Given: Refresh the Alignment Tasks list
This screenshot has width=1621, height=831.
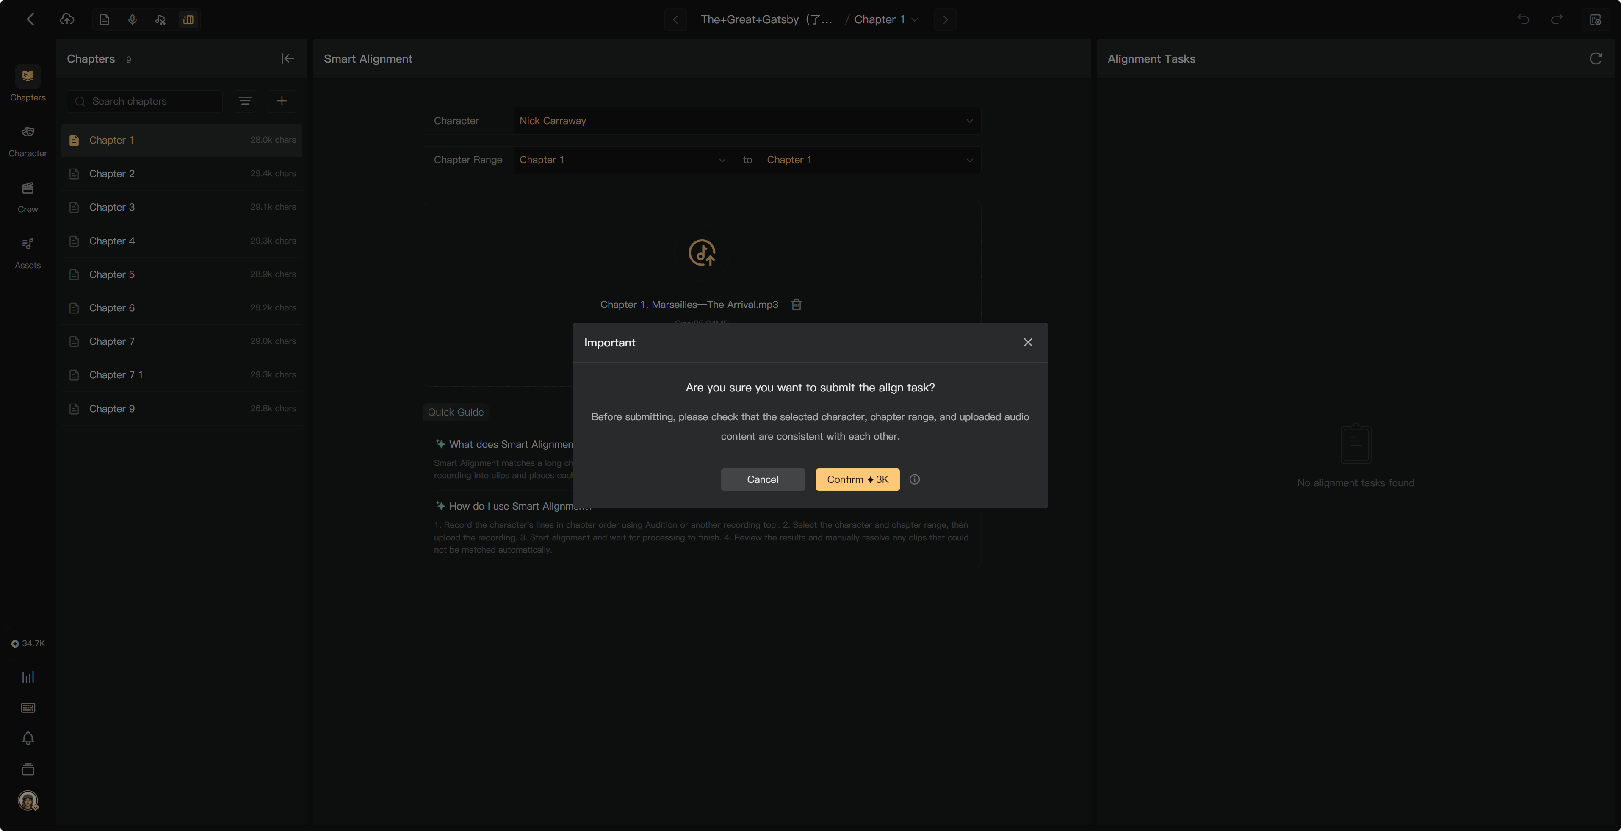Looking at the screenshot, I should [x=1595, y=58].
